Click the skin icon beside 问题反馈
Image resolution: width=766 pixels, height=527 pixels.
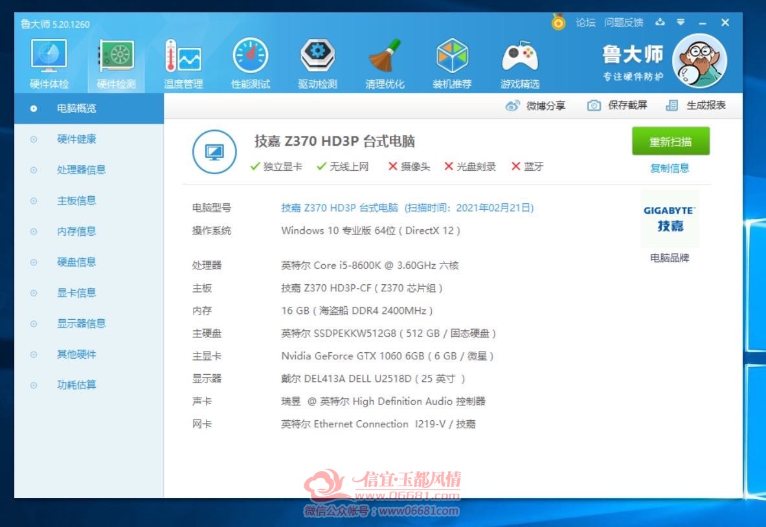coord(660,22)
